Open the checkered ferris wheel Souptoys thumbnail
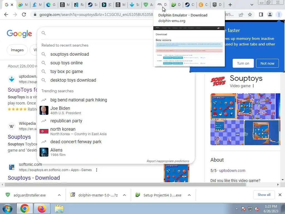The height and width of the screenshot is (214, 285). coord(227,133)
